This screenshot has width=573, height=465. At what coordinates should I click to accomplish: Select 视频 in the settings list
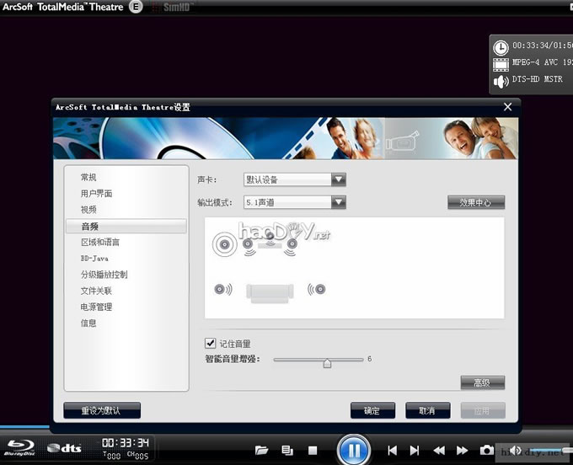[x=88, y=210]
